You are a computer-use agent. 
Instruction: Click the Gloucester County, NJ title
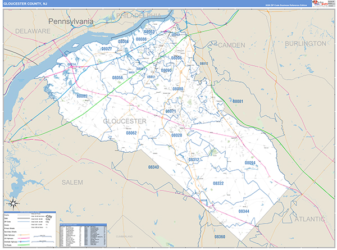25,4
